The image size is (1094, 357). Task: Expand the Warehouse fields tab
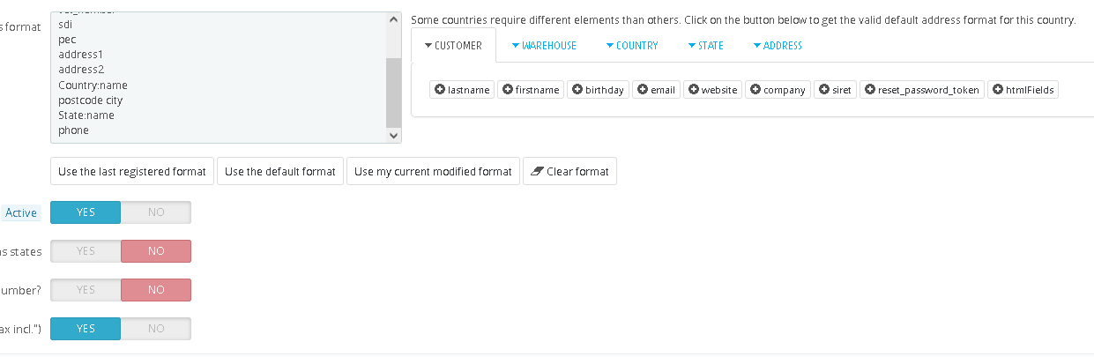point(543,46)
